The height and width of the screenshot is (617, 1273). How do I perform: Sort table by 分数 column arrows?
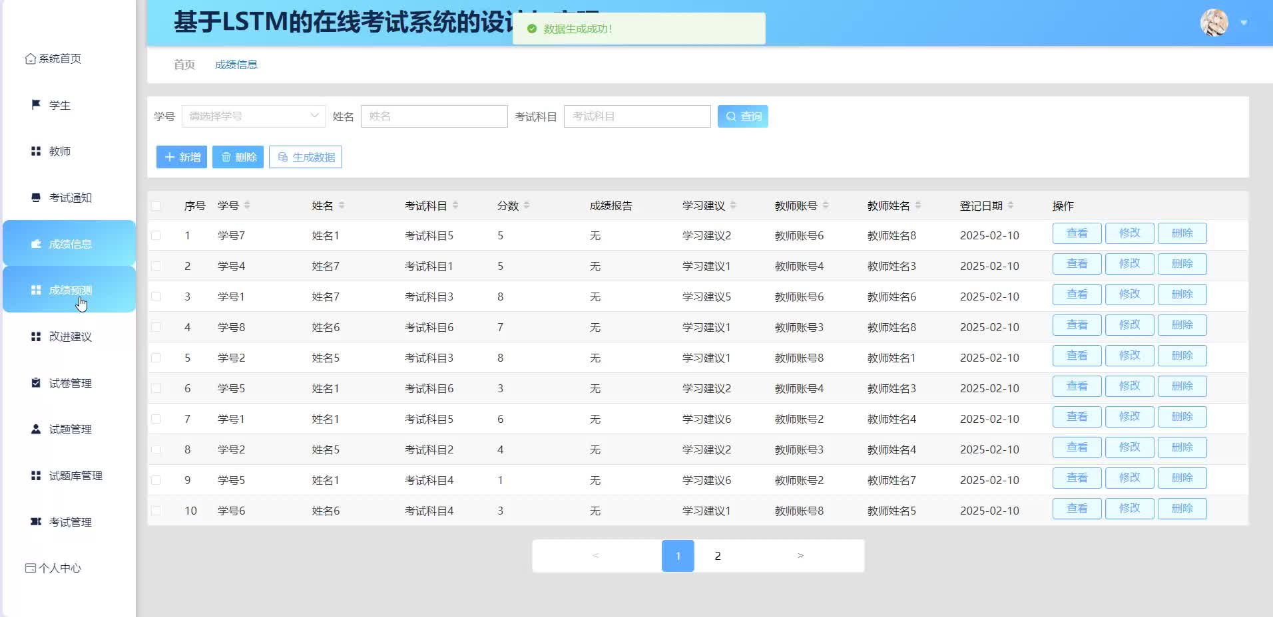pos(527,205)
